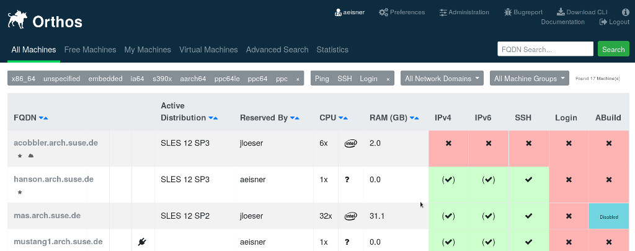Click acobbler ABuild failed cross
This screenshot has width=635, height=251.
tap(609, 143)
